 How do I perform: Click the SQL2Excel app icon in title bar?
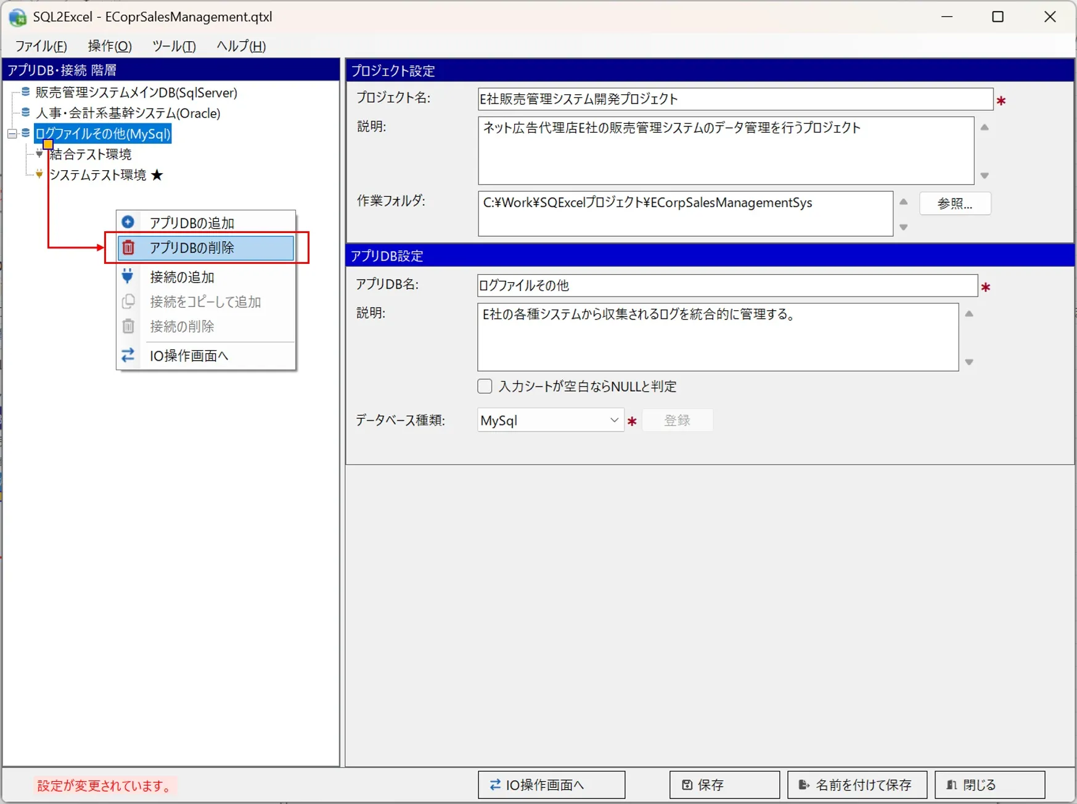[x=17, y=17]
